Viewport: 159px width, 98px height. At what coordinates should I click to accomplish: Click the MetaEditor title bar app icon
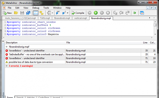[3, 3]
